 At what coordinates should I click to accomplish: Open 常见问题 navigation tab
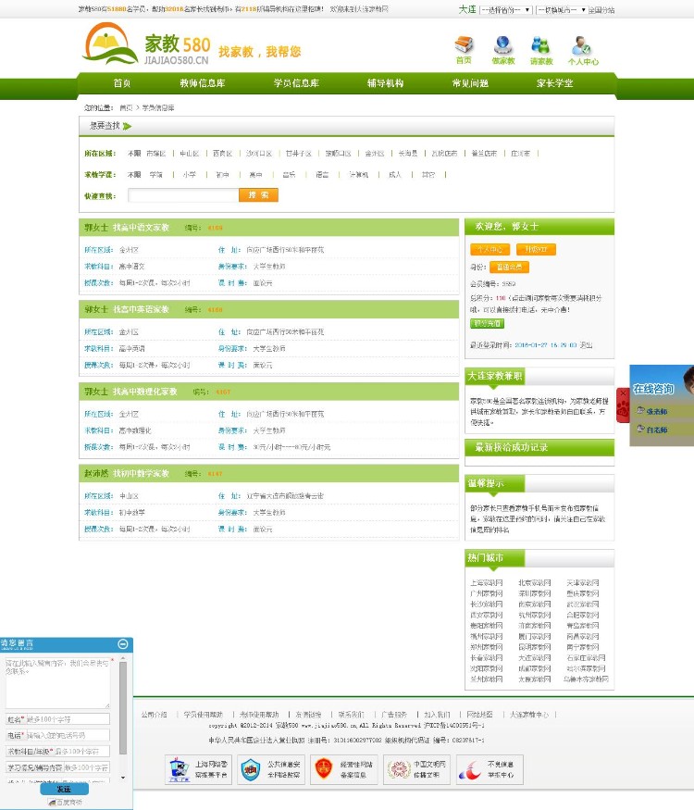click(470, 83)
